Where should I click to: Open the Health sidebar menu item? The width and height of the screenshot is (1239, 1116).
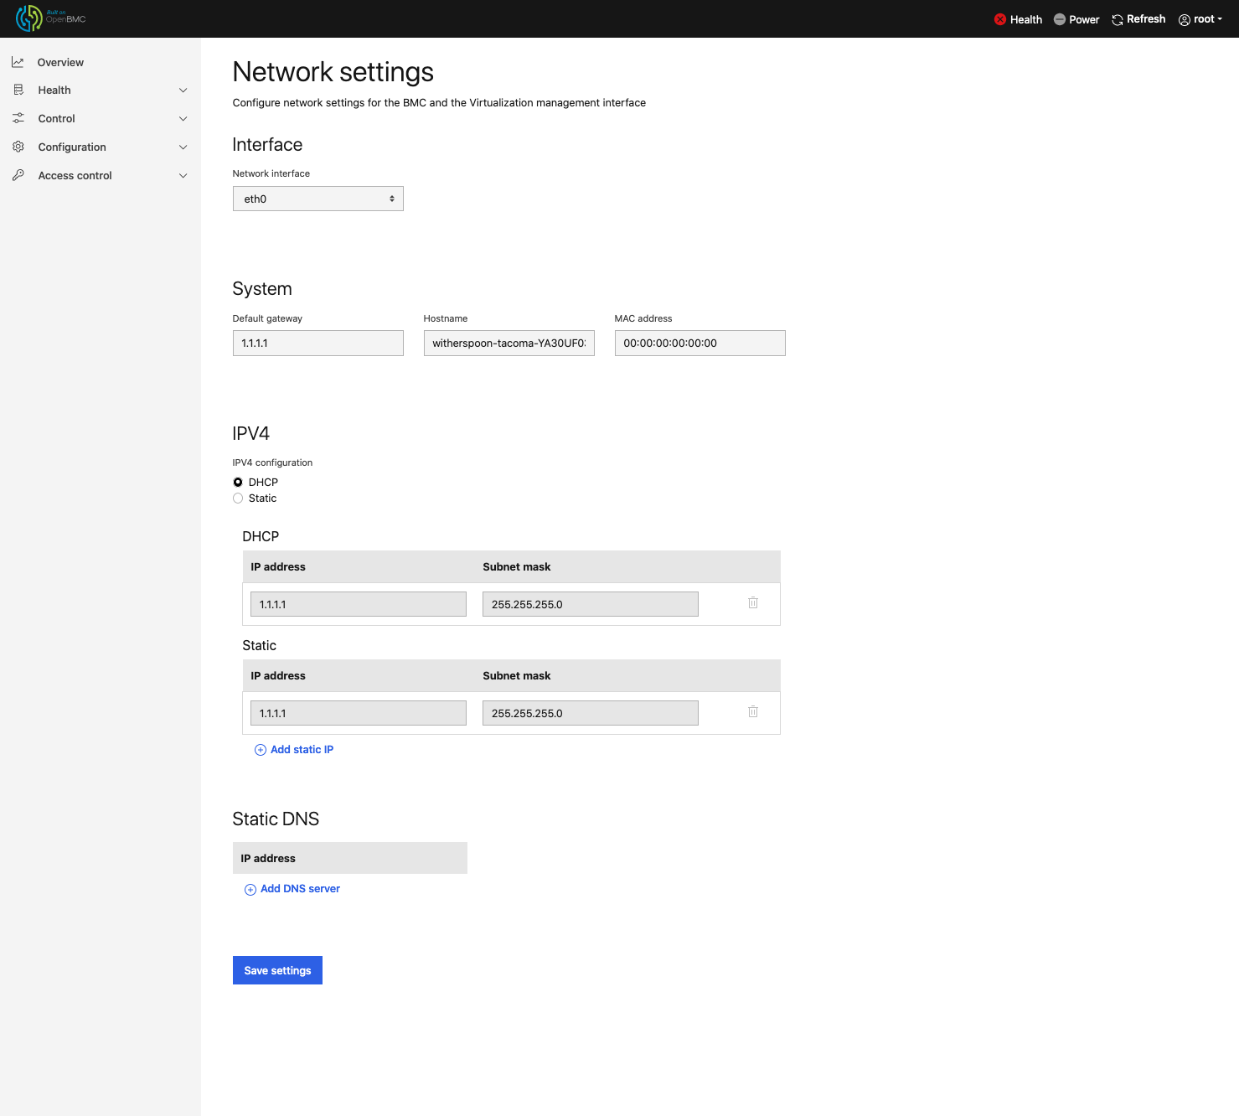pyautogui.click(x=54, y=90)
